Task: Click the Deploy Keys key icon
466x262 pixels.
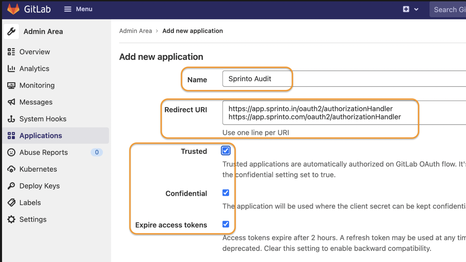Action: point(11,186)
